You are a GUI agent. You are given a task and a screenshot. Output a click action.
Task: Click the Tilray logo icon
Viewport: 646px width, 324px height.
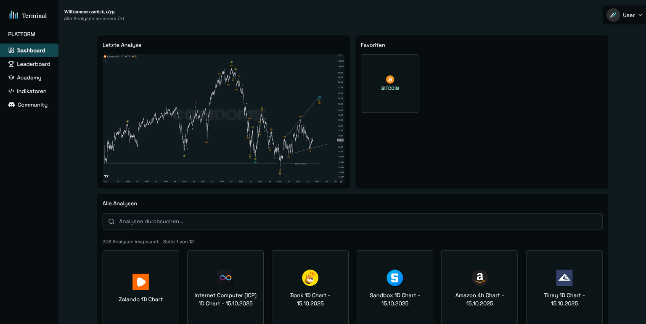564,278
